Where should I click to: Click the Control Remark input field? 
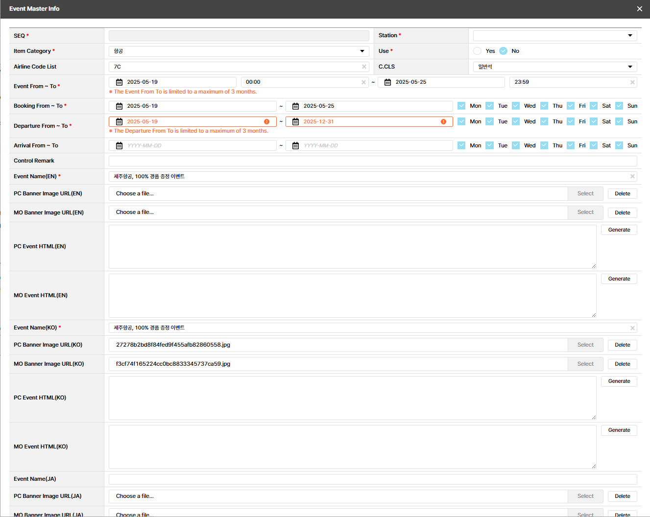tap(372, 161)
